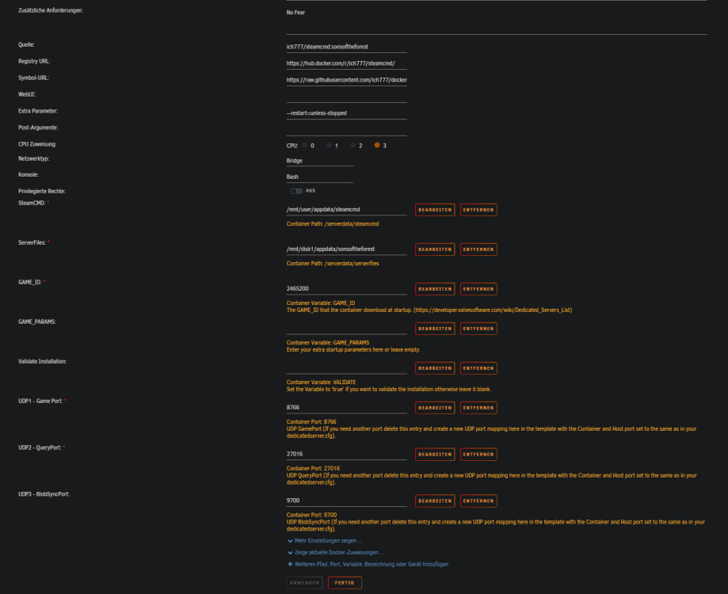Focus the GAME_ID value field
728x594 pixels.
click(347, 288)
